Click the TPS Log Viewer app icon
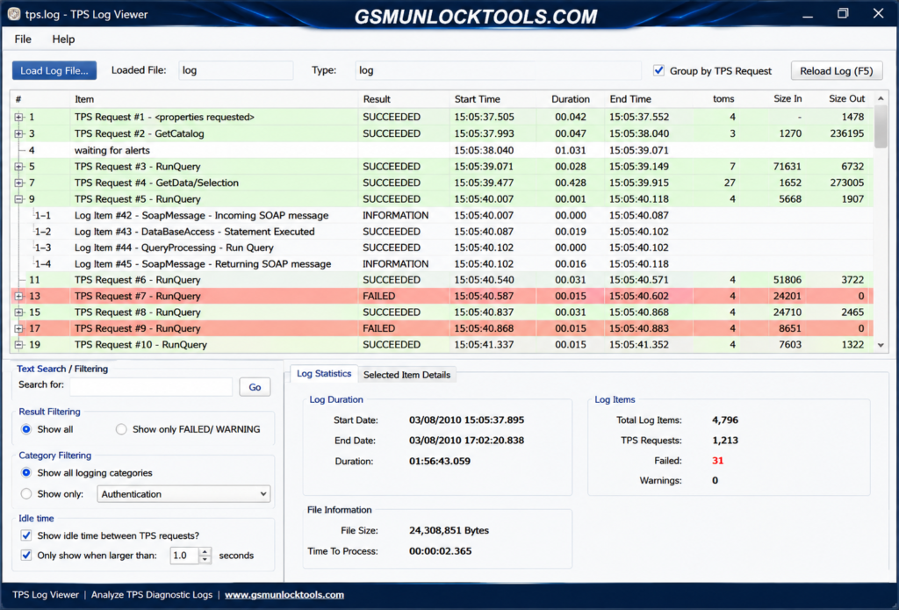Viewport: 899px width, 610px height. point(14,14)
